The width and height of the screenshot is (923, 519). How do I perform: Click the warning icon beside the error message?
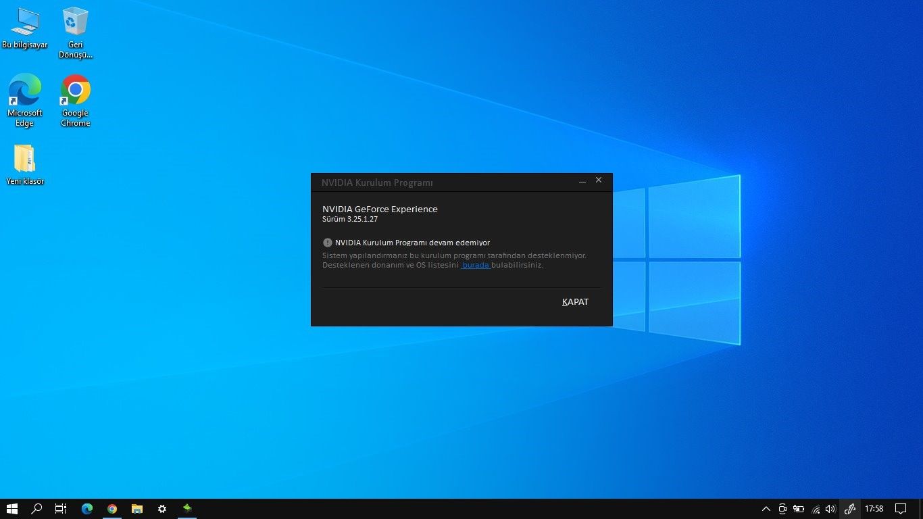coord(328,243)
